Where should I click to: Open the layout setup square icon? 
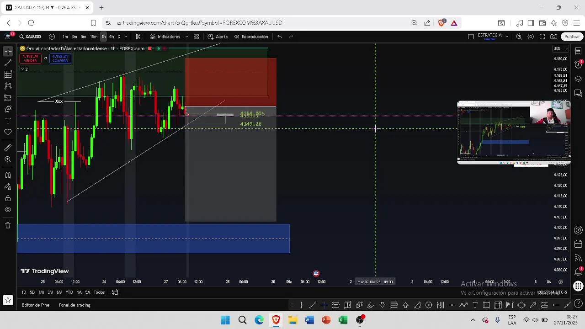tap(471, 37)
